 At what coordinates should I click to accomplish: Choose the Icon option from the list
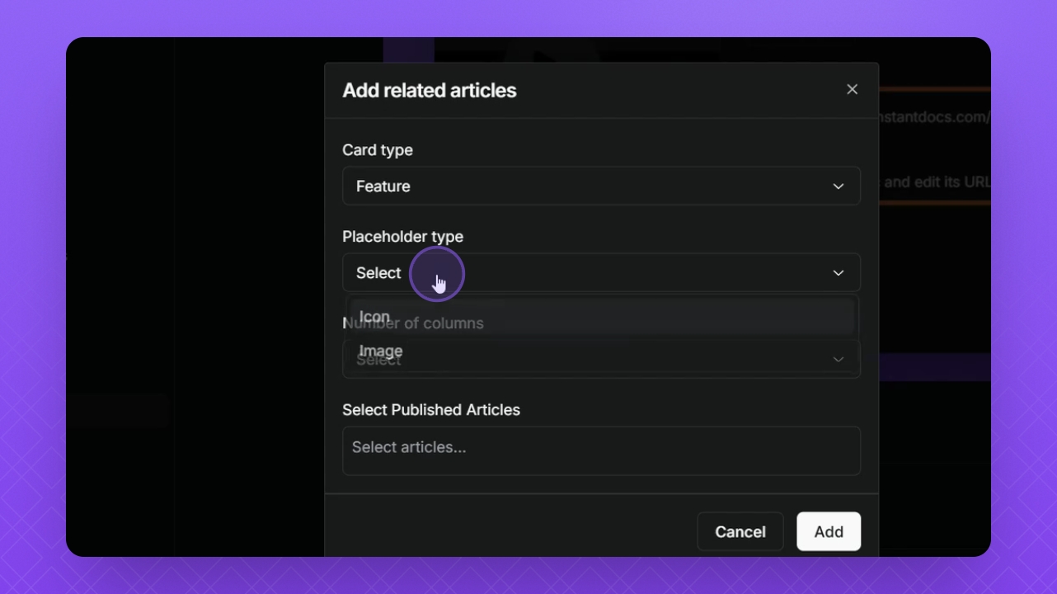point(603,317)
